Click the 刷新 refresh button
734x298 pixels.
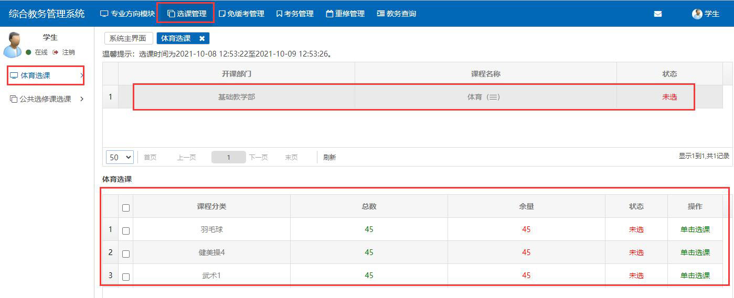[x=329, y=157]
